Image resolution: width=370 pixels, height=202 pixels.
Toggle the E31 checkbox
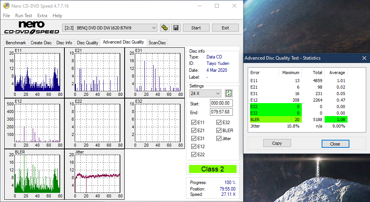click(194, 138)
